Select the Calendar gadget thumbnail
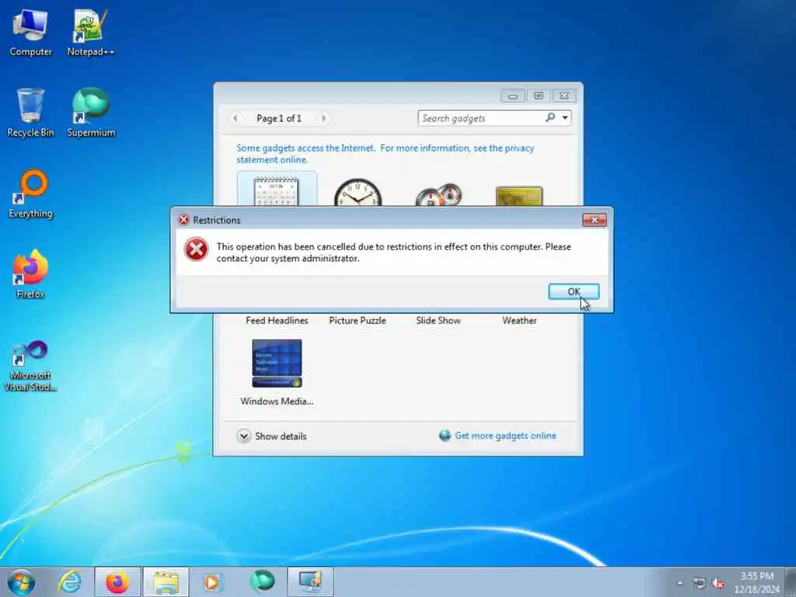This screenshot has height=597, width=796. (277, 190)
